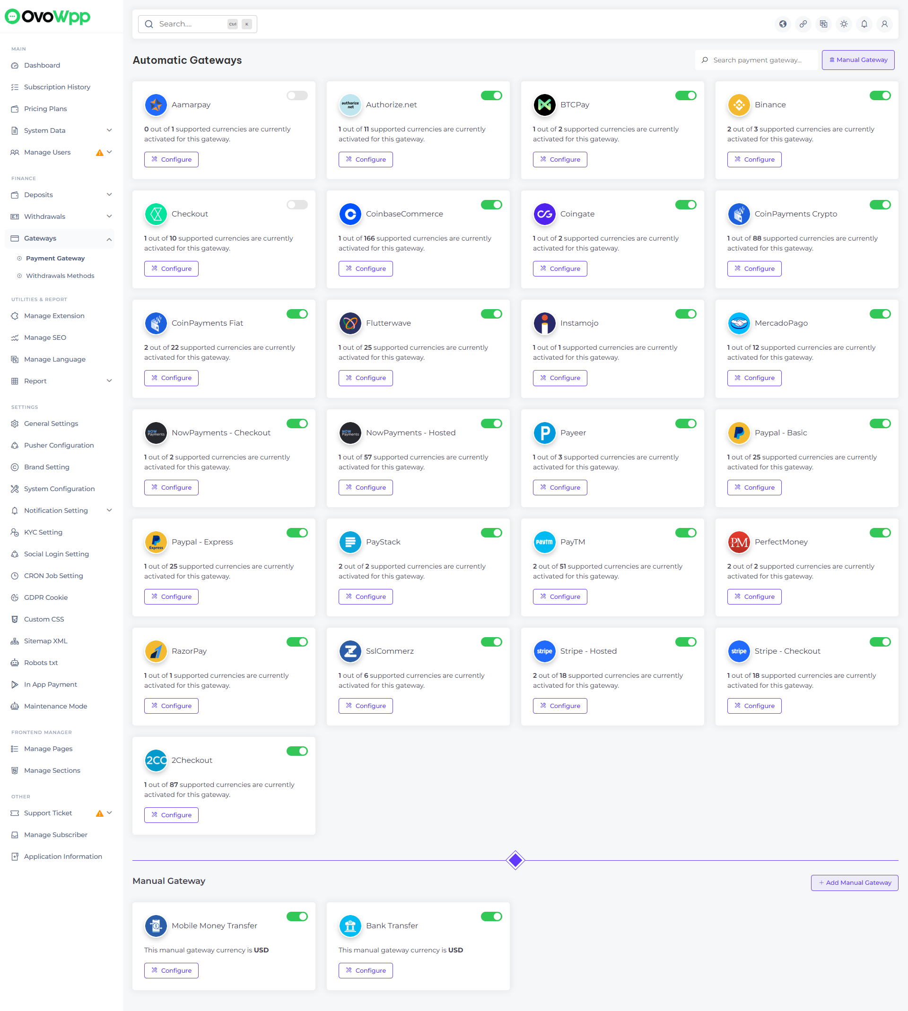Open the user profile icon

[x=884, y=24]
